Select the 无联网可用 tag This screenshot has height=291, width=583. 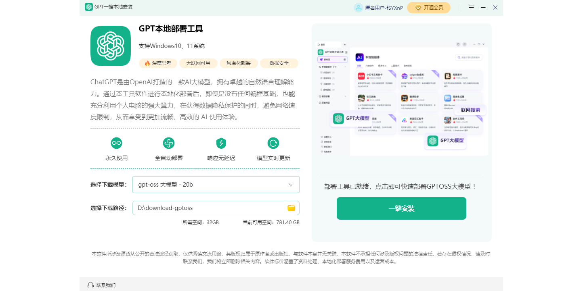point(198,63)
